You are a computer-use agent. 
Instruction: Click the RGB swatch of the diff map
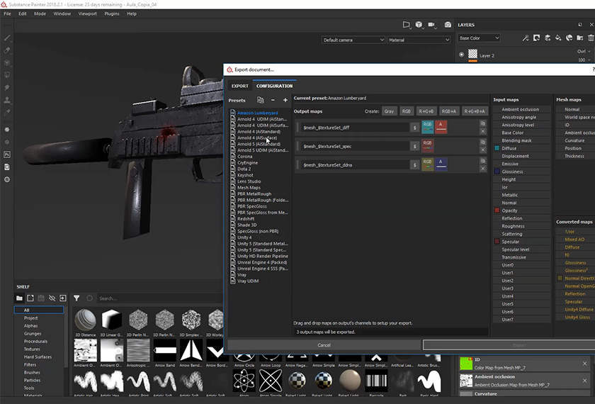pyautogui.click(x=428, y=126)
